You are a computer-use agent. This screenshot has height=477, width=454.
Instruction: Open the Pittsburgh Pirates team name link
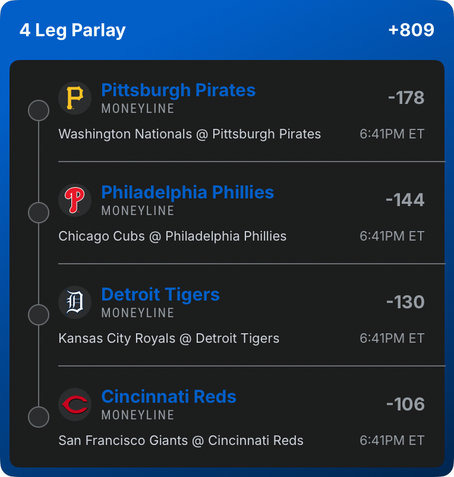[x=178, y=90]
